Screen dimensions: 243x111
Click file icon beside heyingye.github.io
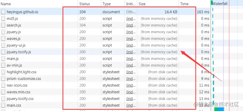point(3,12)
